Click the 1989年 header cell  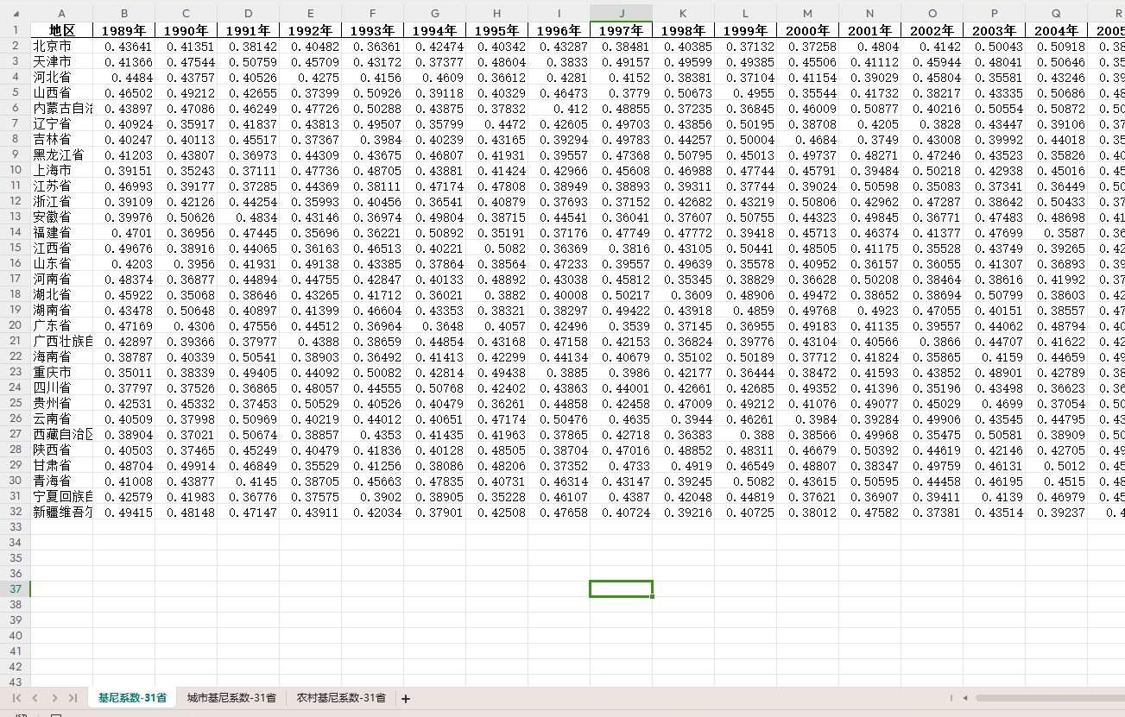tap(123, 30)
